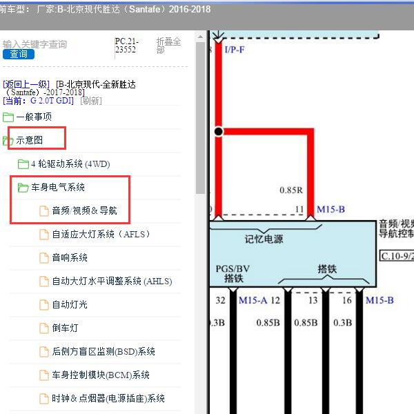Open 车身控制模块(BCM)系统 document

tap(101, 375)
